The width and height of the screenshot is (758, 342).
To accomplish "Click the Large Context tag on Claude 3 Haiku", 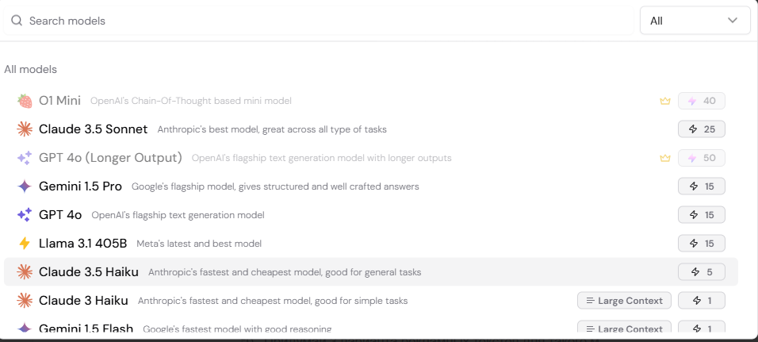I will coord(624,301).
